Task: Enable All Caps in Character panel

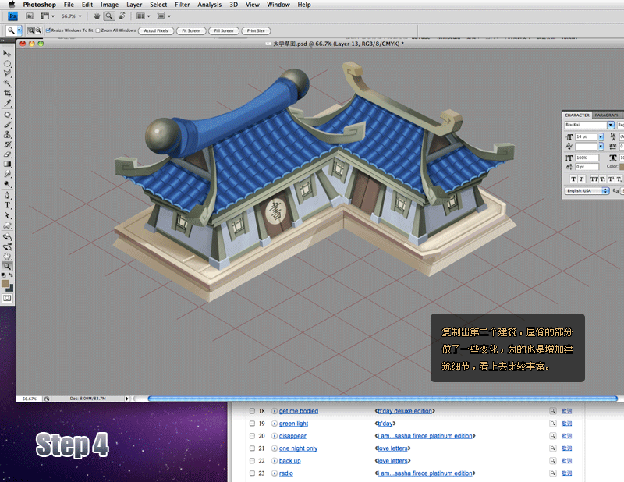Action: 594,179
